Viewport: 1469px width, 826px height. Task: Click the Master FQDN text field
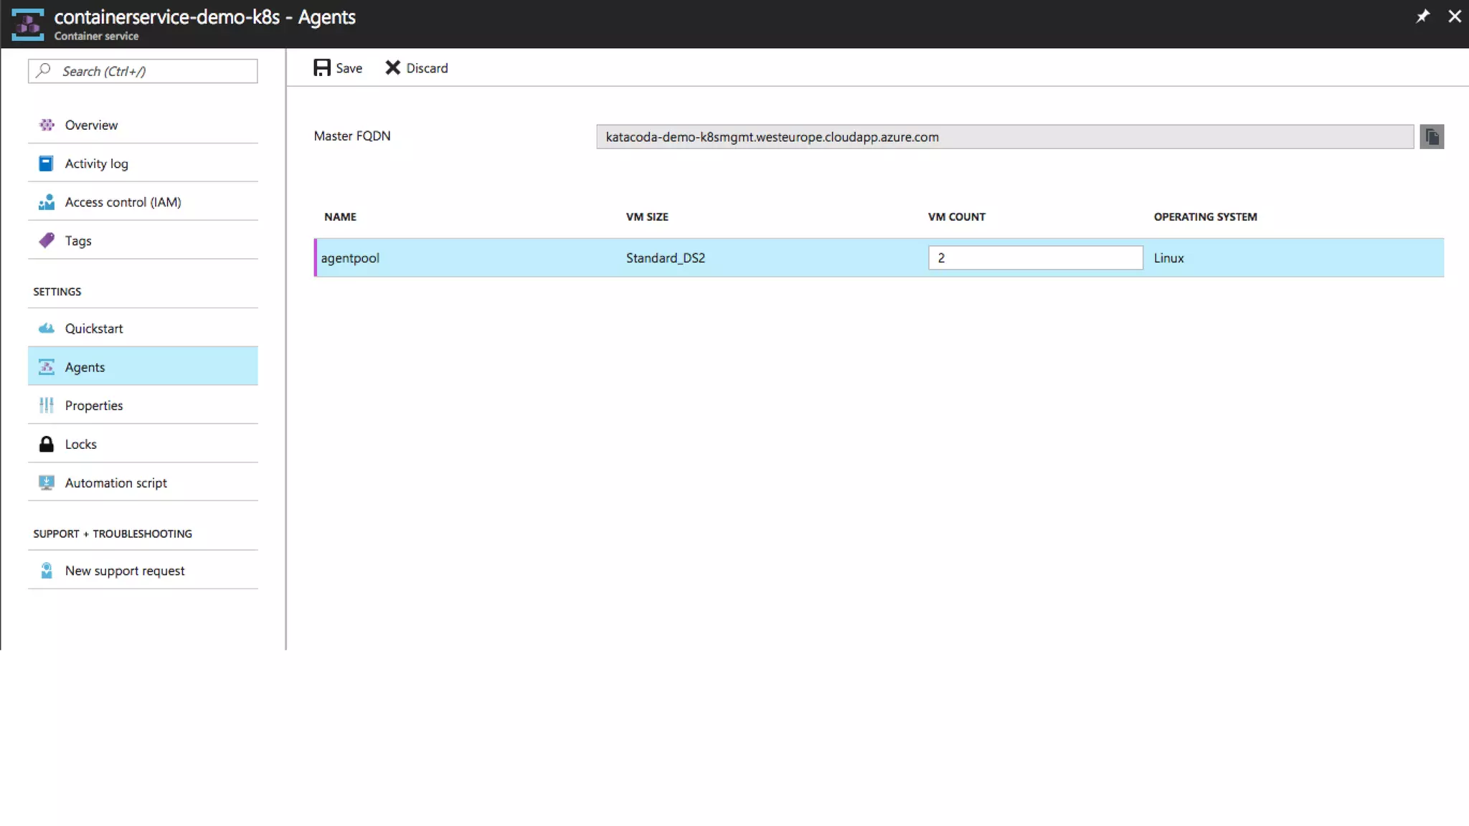click(x=1004, y=137)
